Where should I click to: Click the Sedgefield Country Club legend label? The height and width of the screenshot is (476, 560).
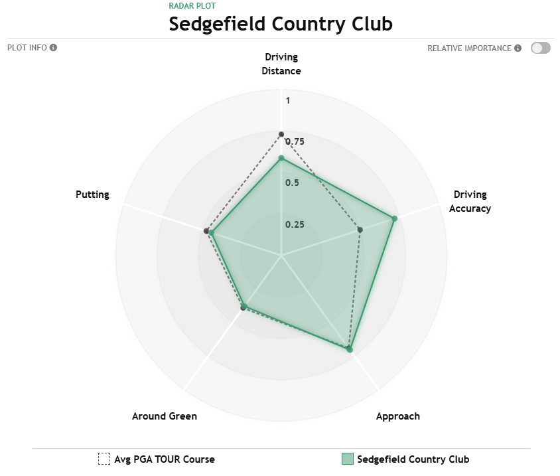pyautogui.click(x=413, y=459)
